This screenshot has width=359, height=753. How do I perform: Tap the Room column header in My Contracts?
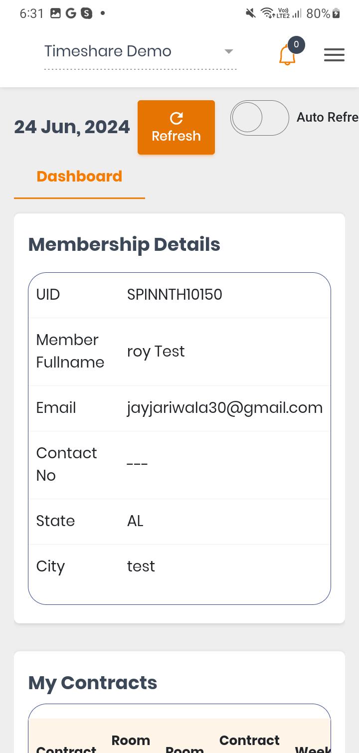(184, 748)
